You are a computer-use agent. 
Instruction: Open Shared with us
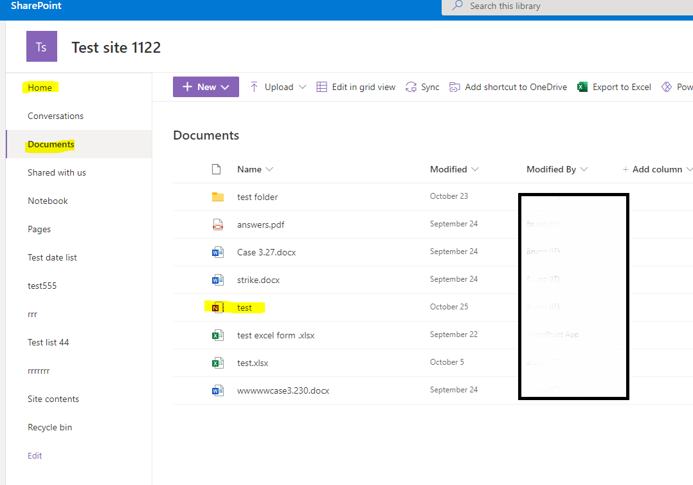(x=57, y=172)
